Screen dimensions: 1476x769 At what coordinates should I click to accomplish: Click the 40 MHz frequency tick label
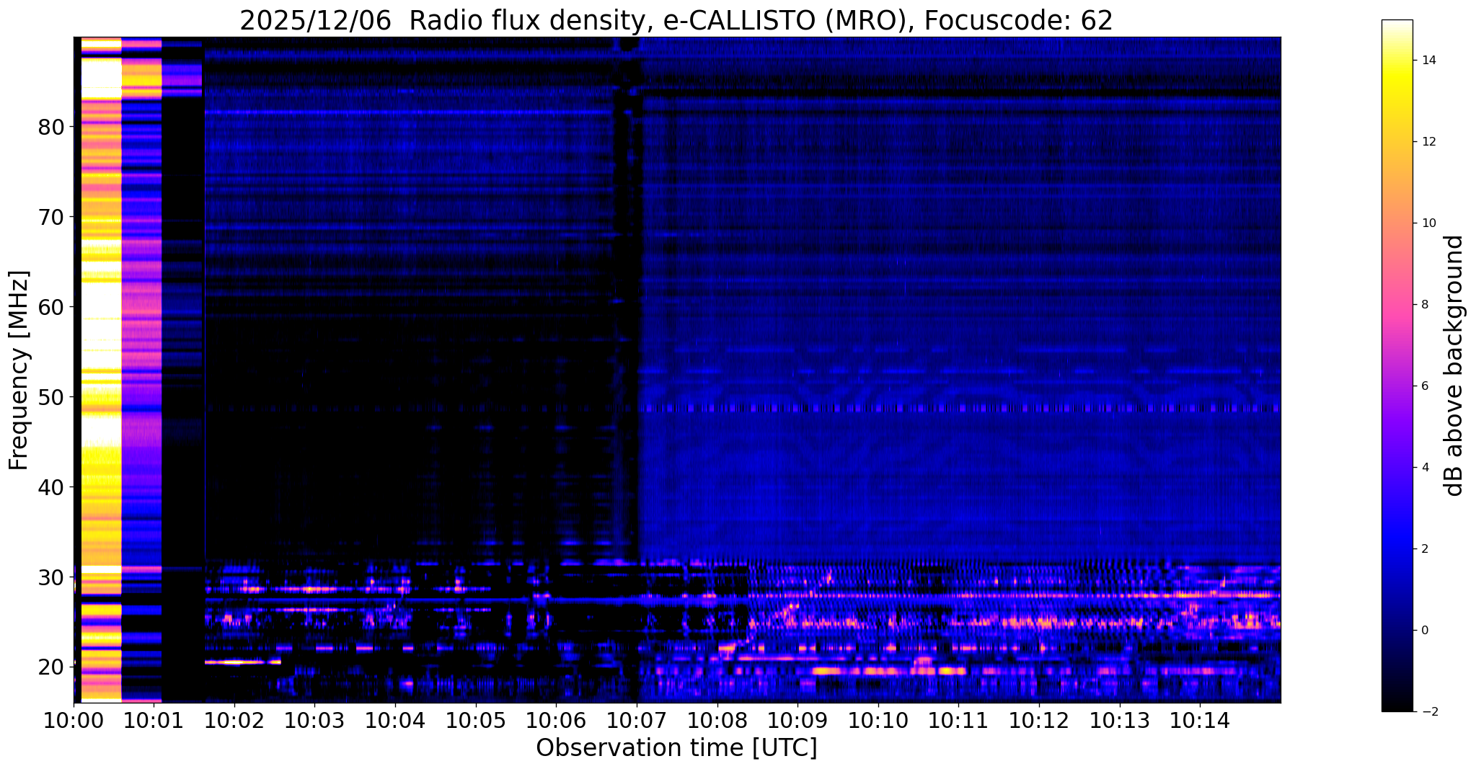coord(51,488)
